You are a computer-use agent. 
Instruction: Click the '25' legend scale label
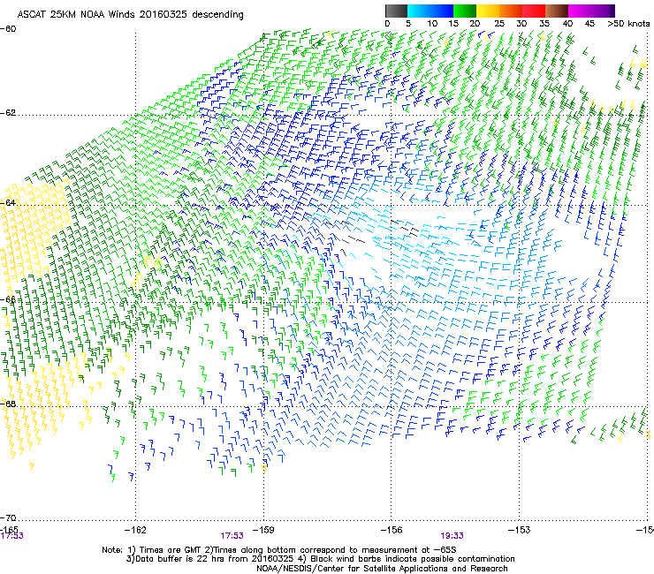click(499, 24)
